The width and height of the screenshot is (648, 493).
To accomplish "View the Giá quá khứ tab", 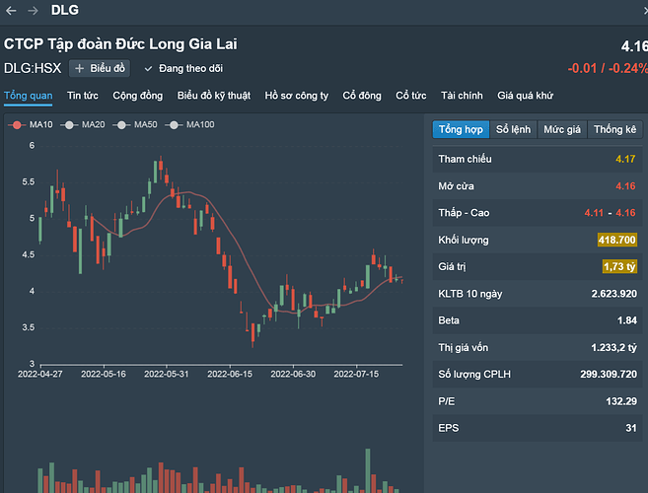I will [526, 96].
